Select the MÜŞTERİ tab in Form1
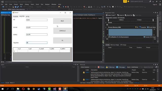Screen dimensions: 162x91 tap(22, 16)
